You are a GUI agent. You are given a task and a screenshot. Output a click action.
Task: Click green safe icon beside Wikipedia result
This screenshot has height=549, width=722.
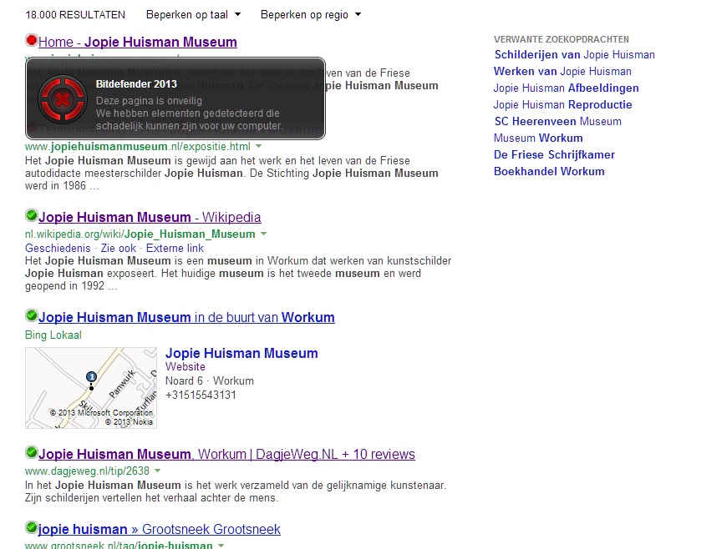[x=31, y=215]
